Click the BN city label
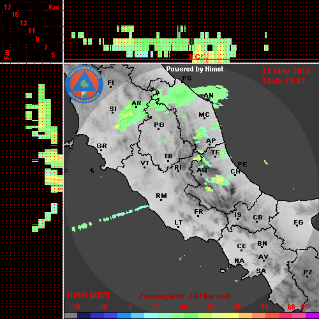This screenshot has height=319, width=319. click(x=262, y=244)
